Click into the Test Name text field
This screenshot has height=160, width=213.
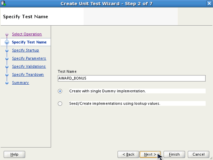131,78
